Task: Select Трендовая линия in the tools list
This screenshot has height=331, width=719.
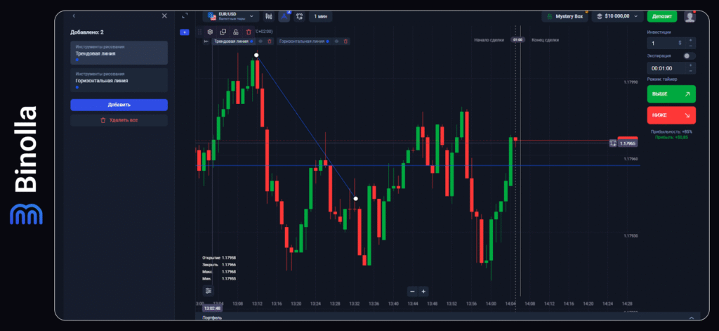Action: (x=119, y=53)
